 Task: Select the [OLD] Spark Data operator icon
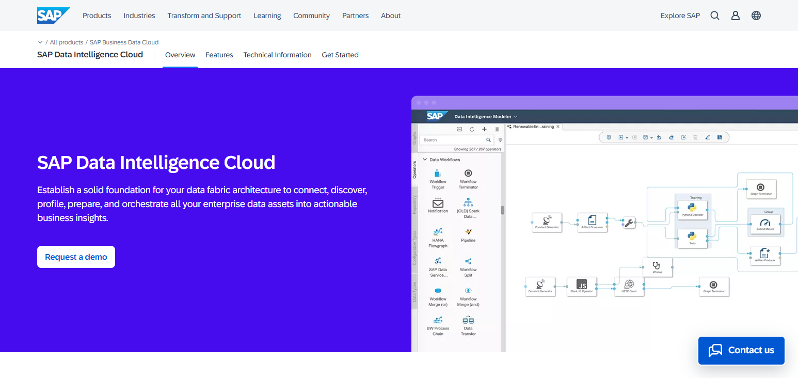[x=468, y=202]
